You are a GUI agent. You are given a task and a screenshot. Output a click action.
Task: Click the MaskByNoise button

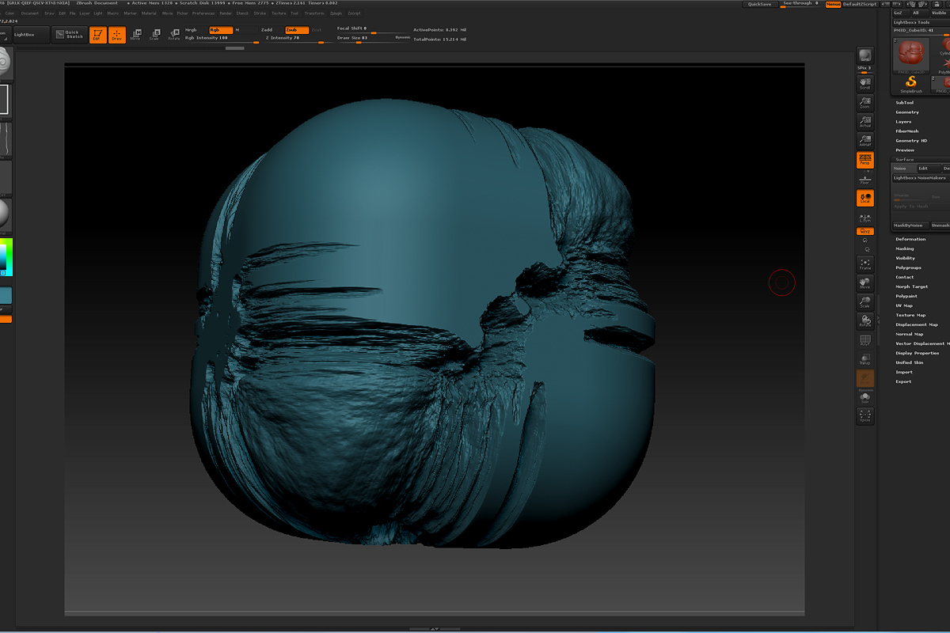coord(909,226)
